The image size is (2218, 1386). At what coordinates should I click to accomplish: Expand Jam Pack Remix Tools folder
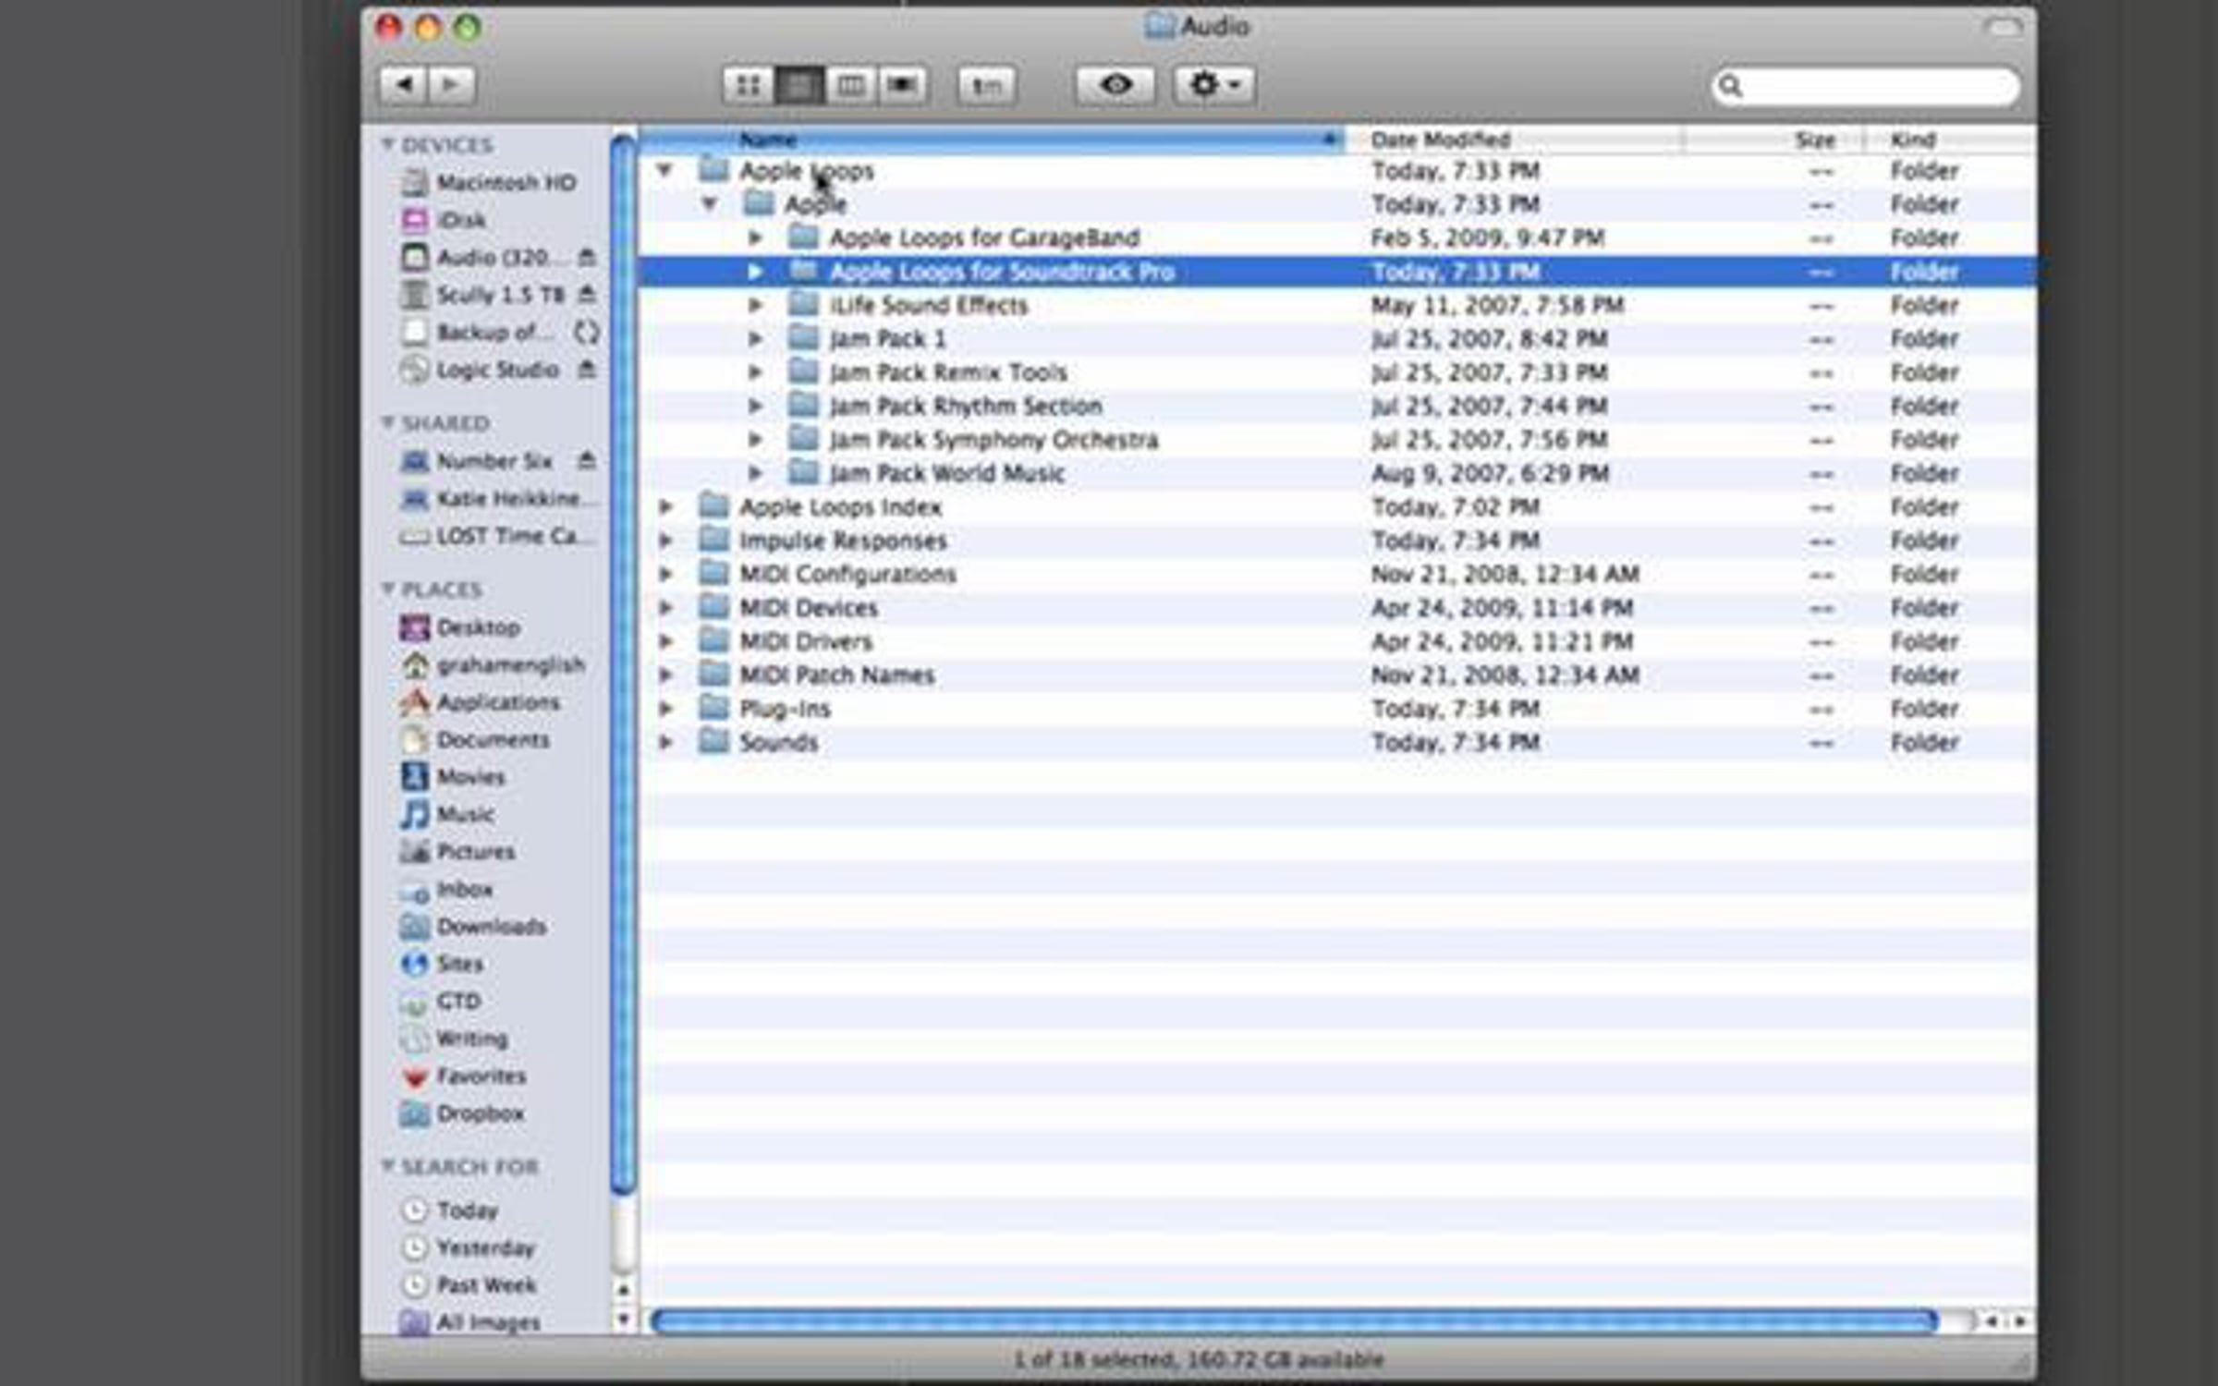pos(755,372)
